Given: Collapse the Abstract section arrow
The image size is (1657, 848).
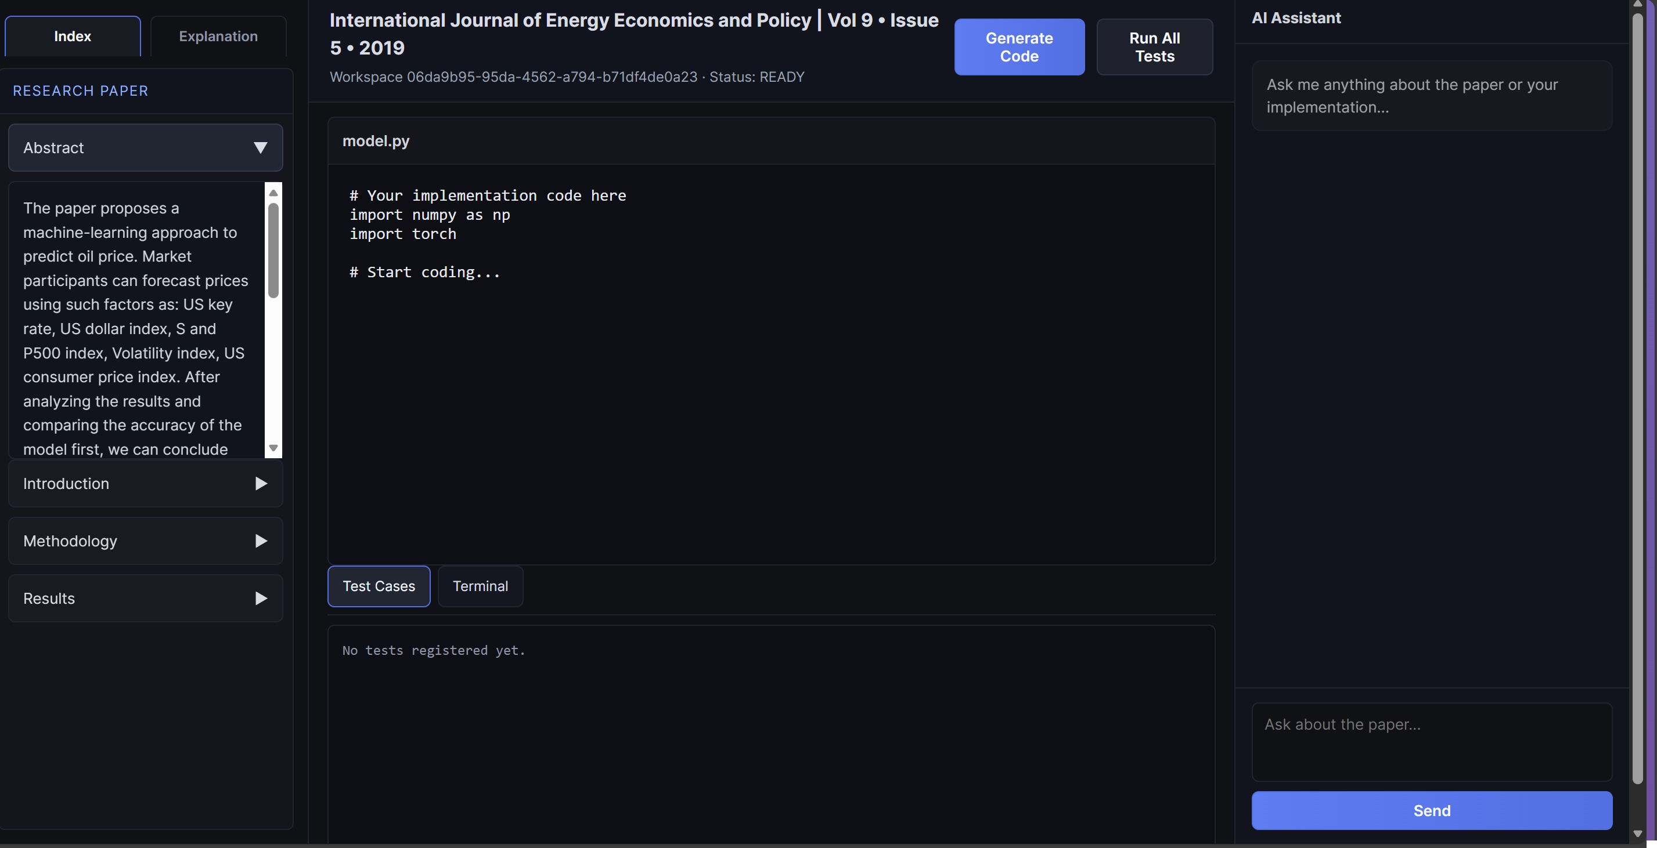Looking at the screenshot, I should click(260, 148).
